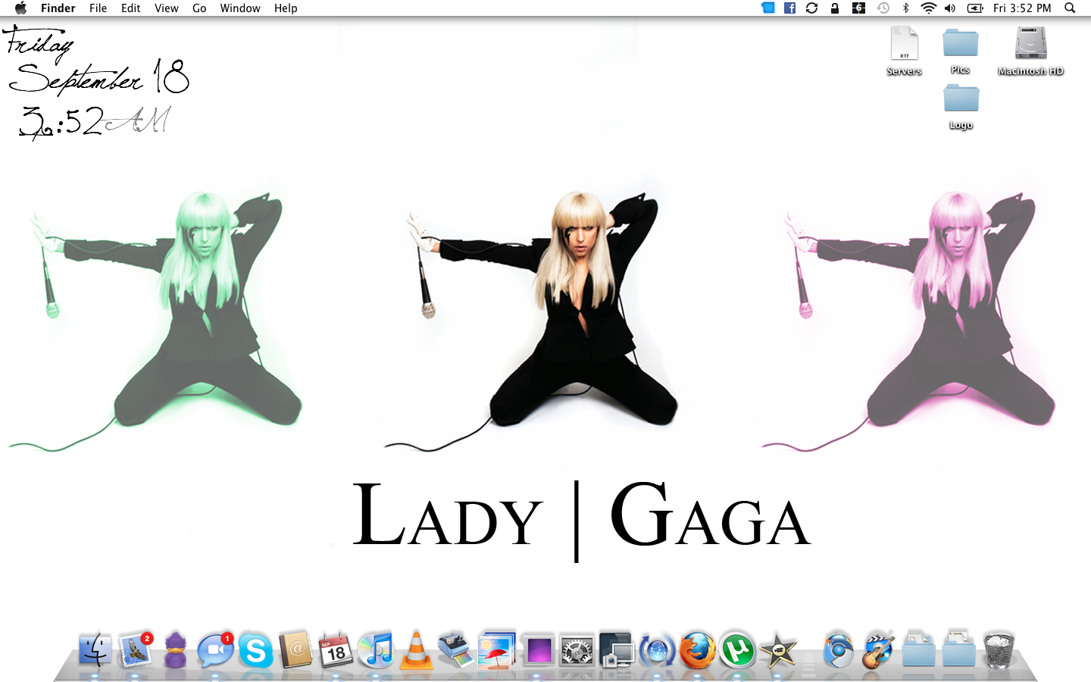Click the Fri 3:52 PM clock

[1022, 8]
